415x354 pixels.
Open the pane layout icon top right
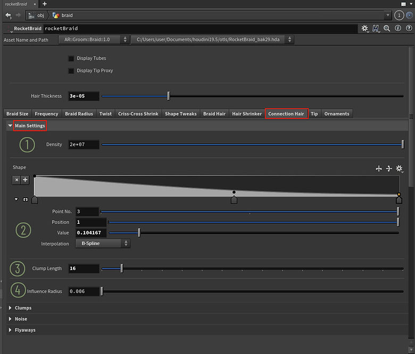coord(403,4)
